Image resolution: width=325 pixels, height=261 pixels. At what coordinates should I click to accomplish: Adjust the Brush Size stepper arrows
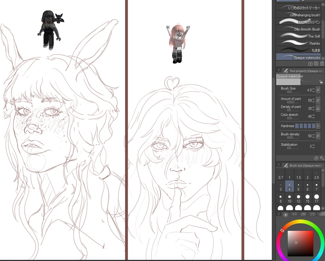click(x=313, y=90)
